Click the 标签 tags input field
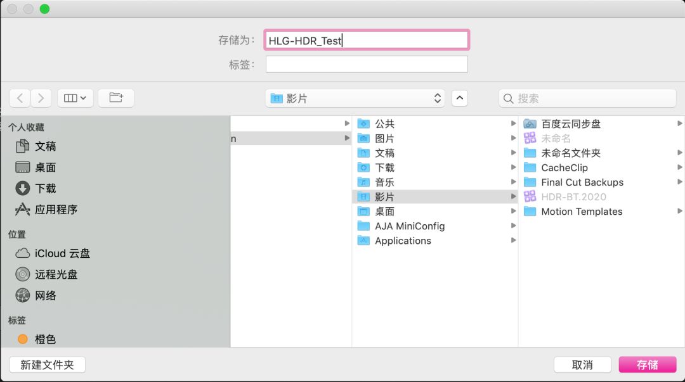This screenshot has width=685, height=382. click(x=367, y=64)
